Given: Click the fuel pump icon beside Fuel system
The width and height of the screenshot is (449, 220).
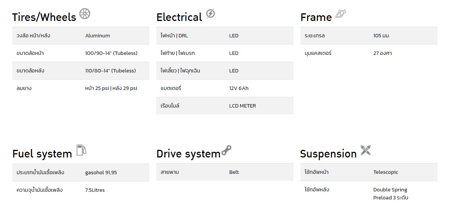Looking at the screenshot, I should [81, 150].
